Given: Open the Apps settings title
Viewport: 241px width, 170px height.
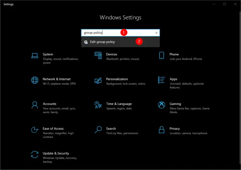Looking at the screenshot, I should (x=173, y=79).
